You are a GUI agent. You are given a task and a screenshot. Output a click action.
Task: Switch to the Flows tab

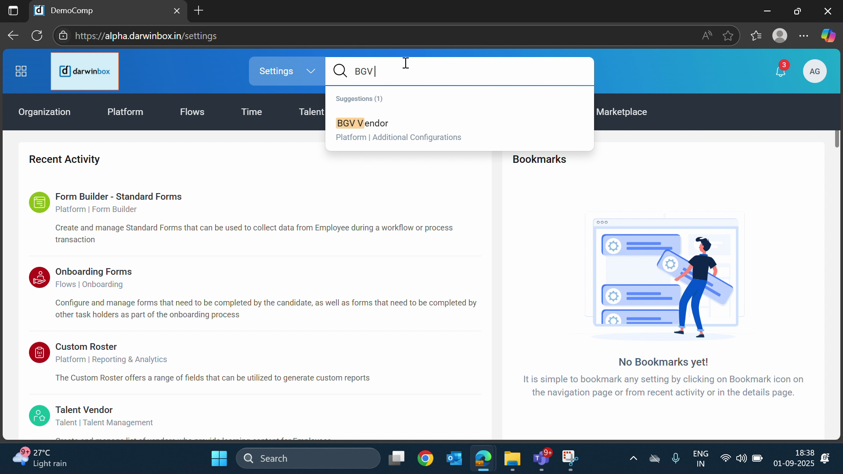[x=192, y=112]
